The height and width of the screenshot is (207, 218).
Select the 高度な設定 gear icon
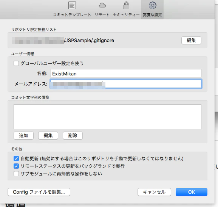pos(153,5)
